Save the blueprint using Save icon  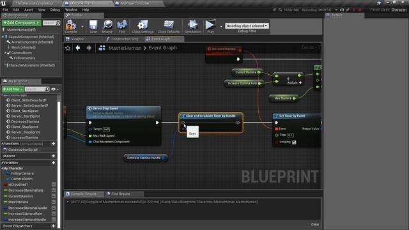click(x=93, y=27)
